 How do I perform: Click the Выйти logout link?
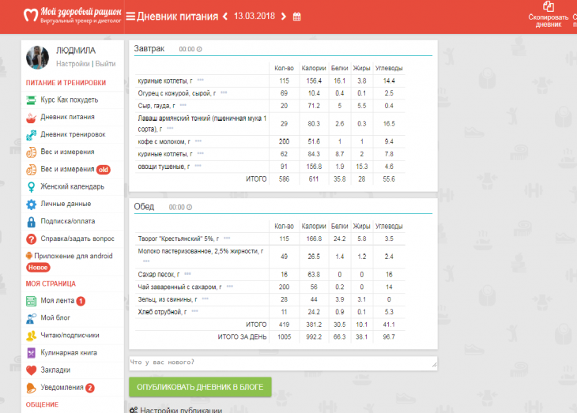pyautogui.click(x=106, y=63)
